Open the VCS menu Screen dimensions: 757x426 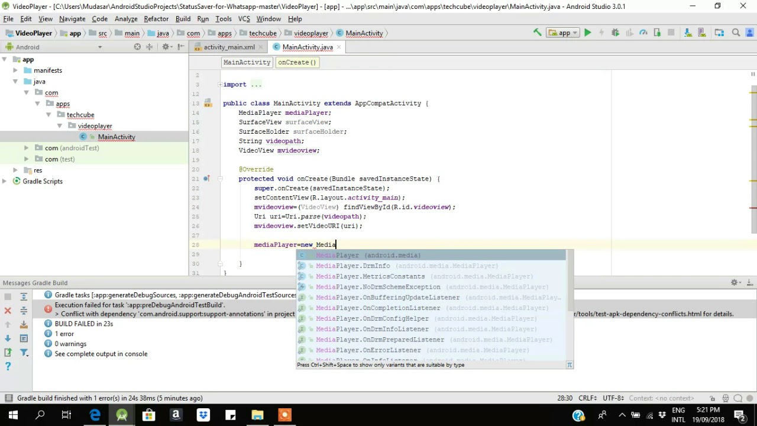pos(244,19)
